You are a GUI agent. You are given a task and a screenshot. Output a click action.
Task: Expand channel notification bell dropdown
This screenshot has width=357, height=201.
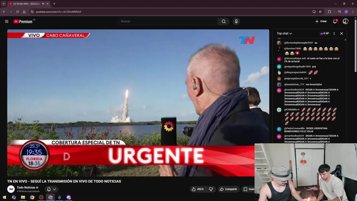coord(52,189)
